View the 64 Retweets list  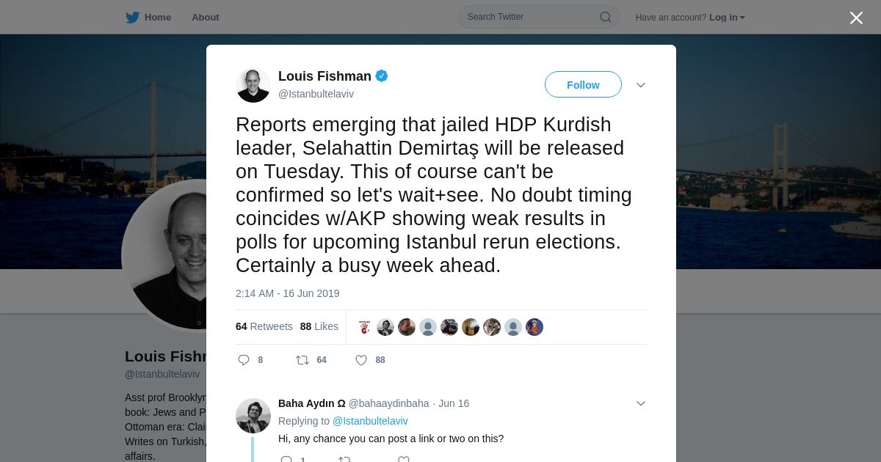point(264,326)
